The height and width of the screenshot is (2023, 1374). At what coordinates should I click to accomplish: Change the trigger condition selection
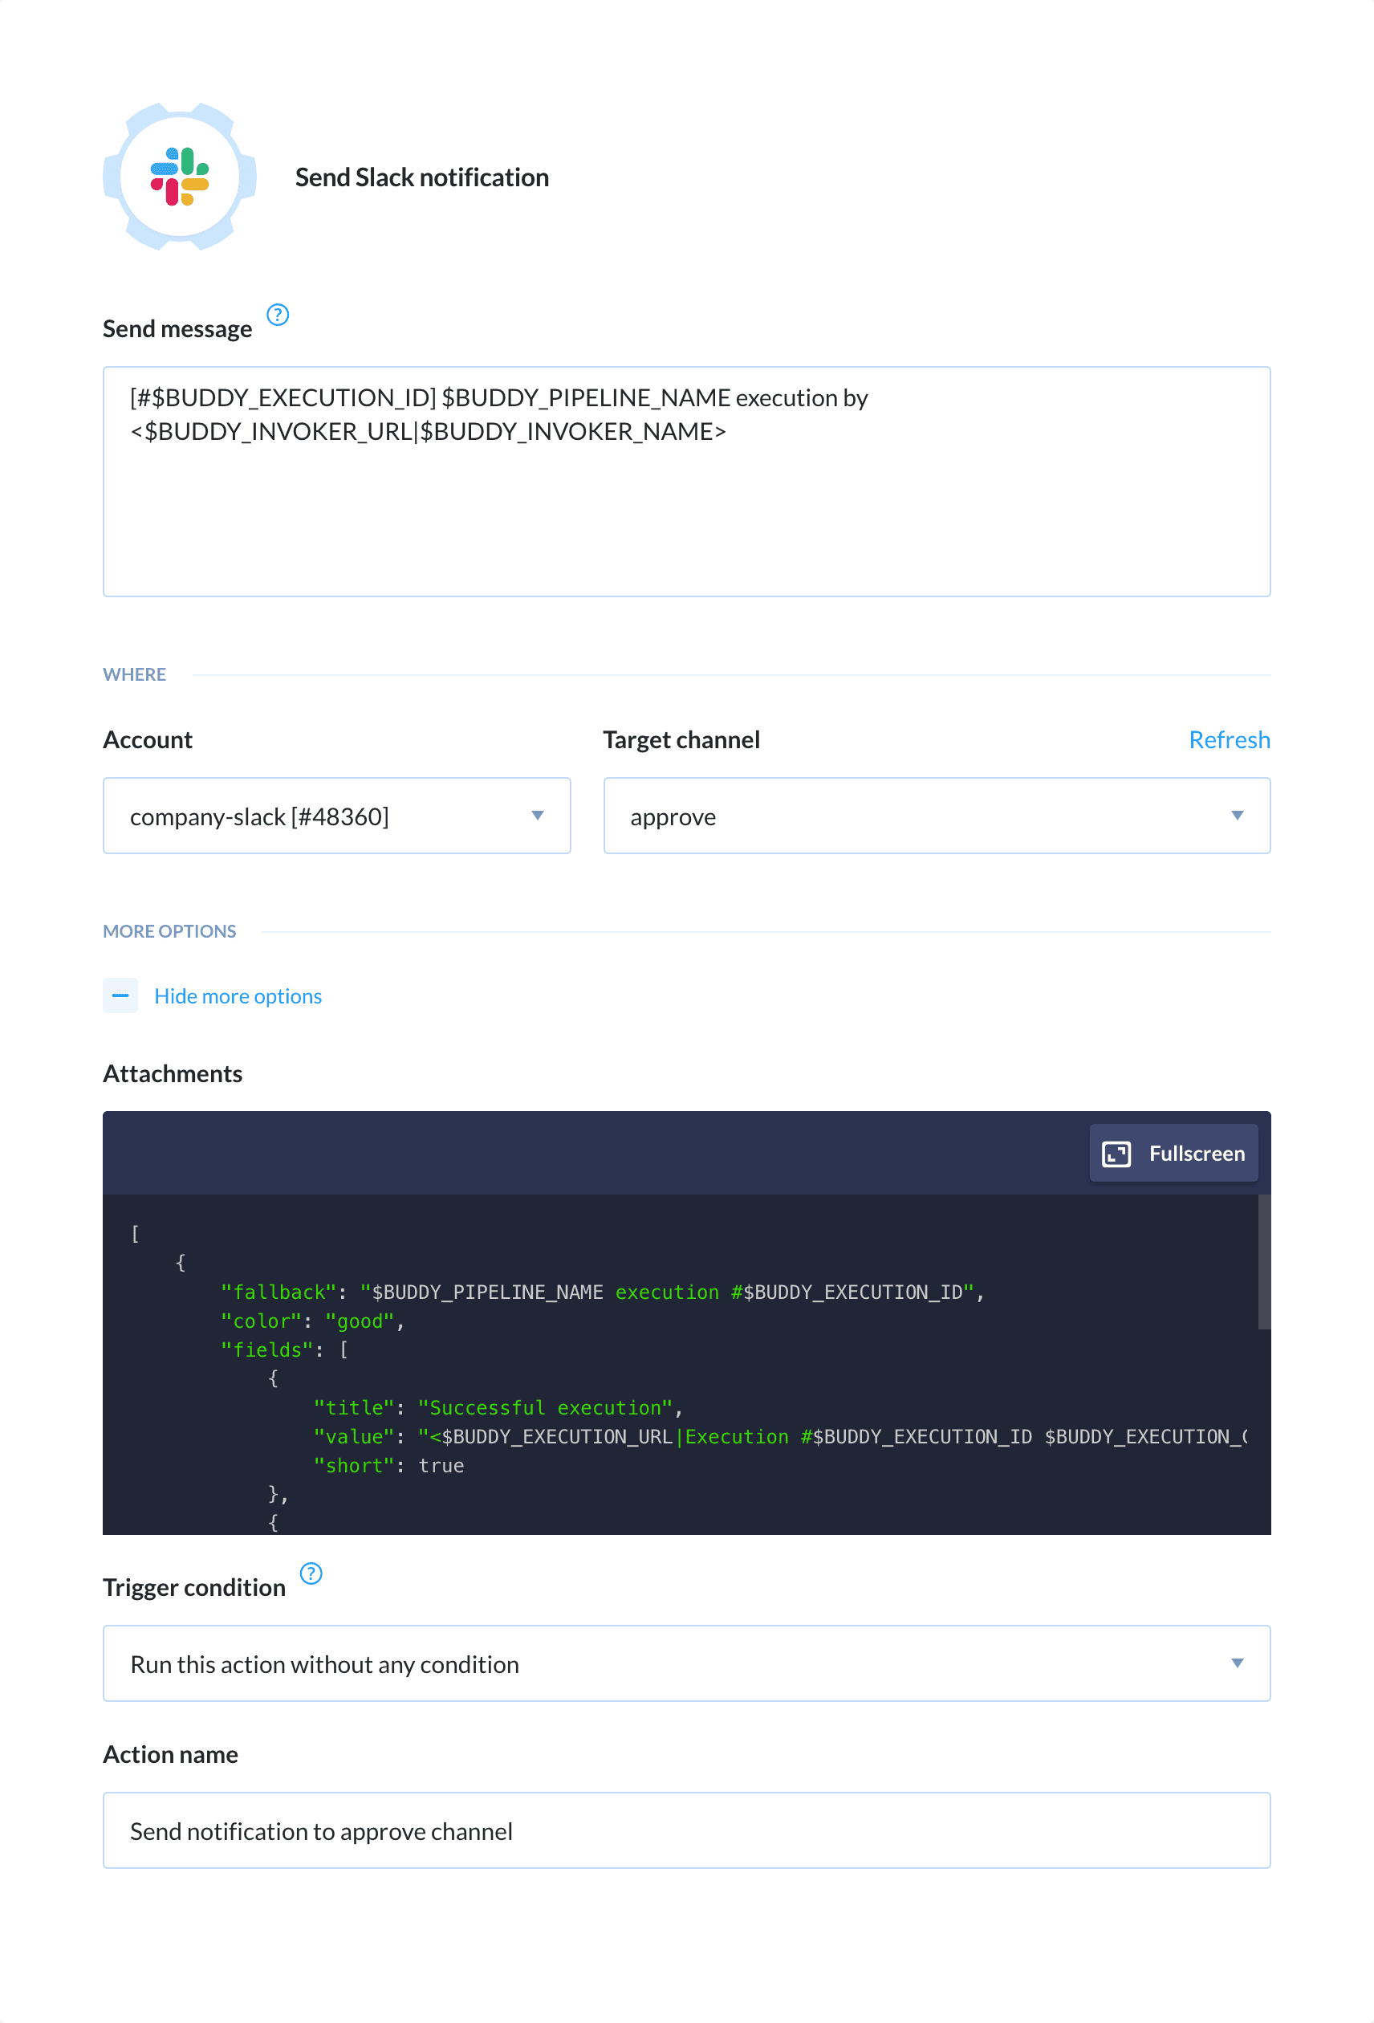pos(686,1663)
